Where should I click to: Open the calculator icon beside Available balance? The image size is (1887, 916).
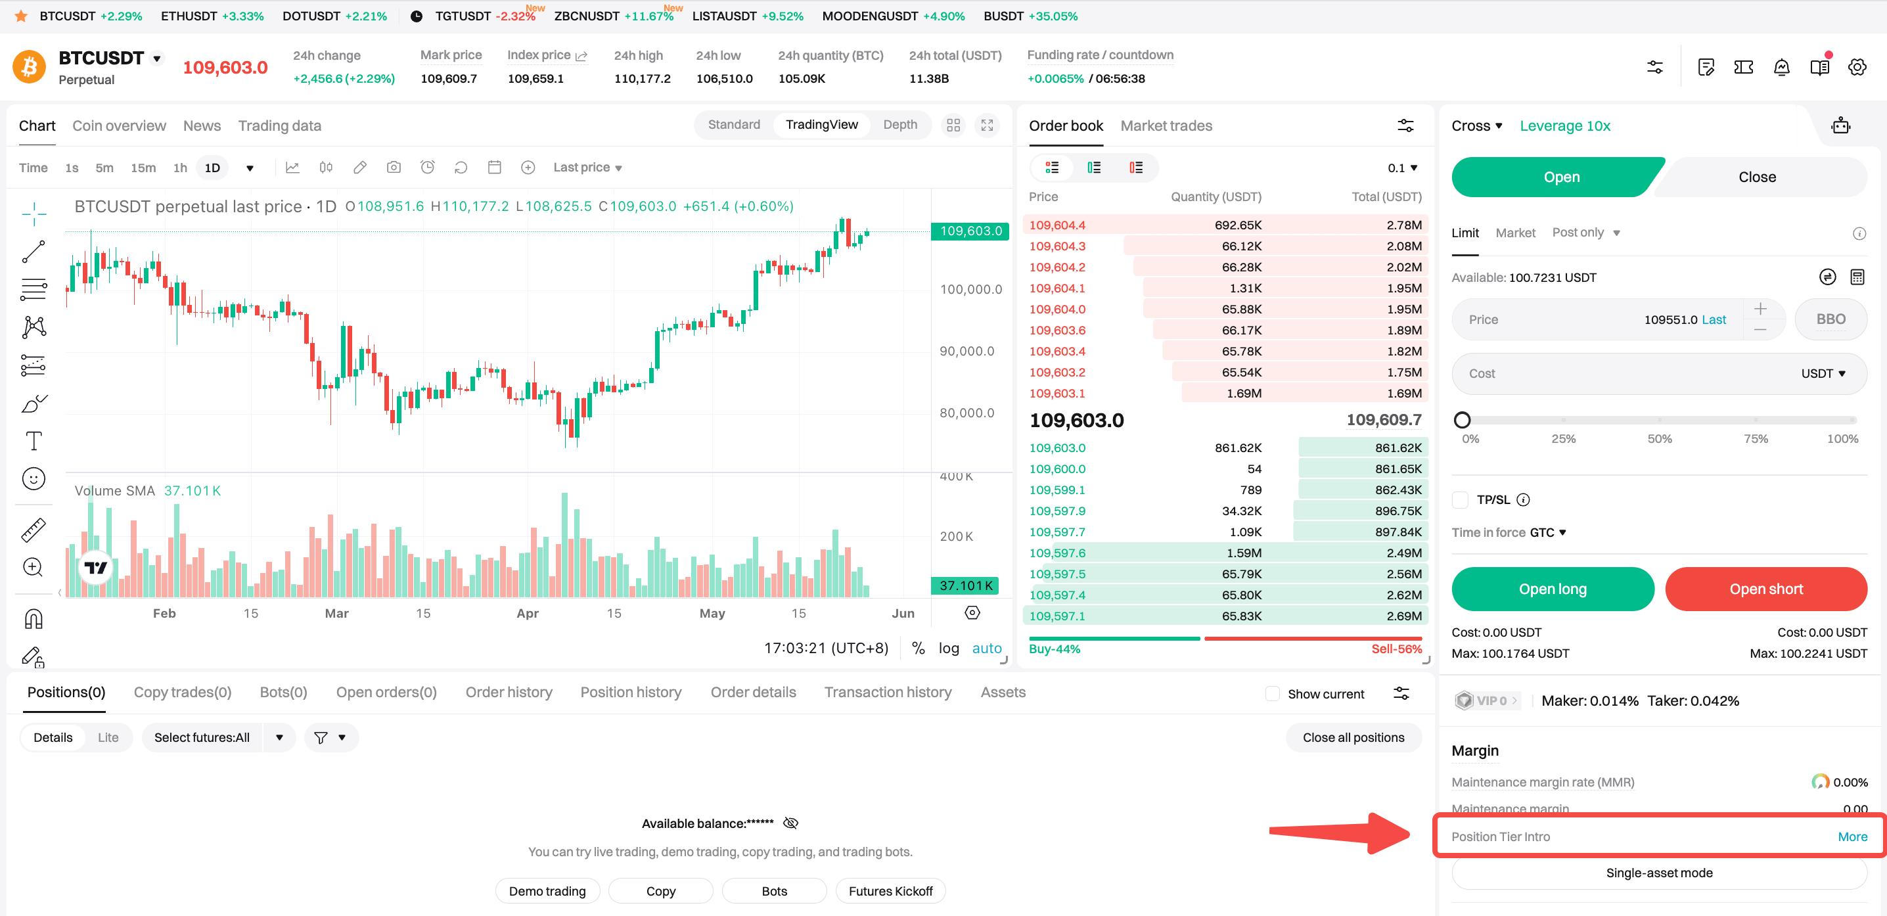tap(1857, 277)
